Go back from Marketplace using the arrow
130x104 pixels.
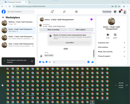(x=3, y=17)
